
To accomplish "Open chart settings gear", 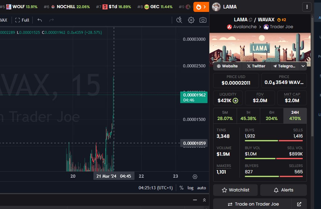I will tap(191, 20).
